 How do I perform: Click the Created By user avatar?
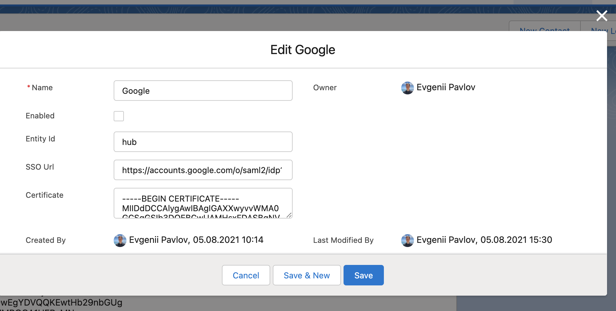click(120, 240)
